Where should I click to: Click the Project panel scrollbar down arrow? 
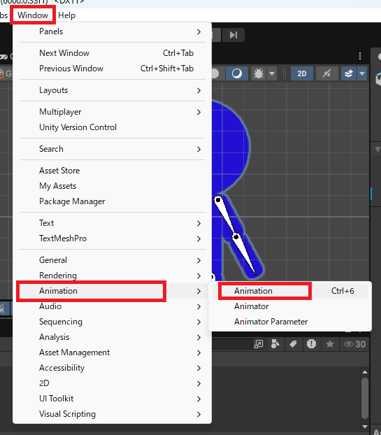[365, 427]
